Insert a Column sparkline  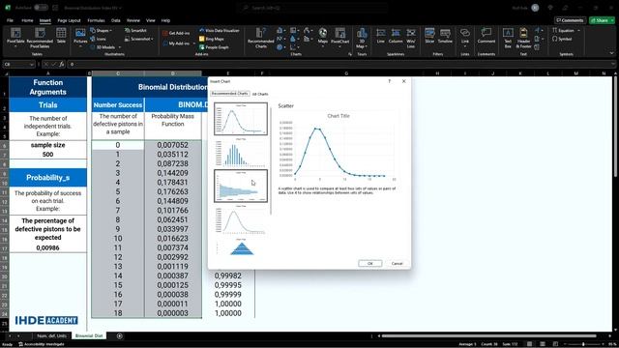(x=396, y=36)
